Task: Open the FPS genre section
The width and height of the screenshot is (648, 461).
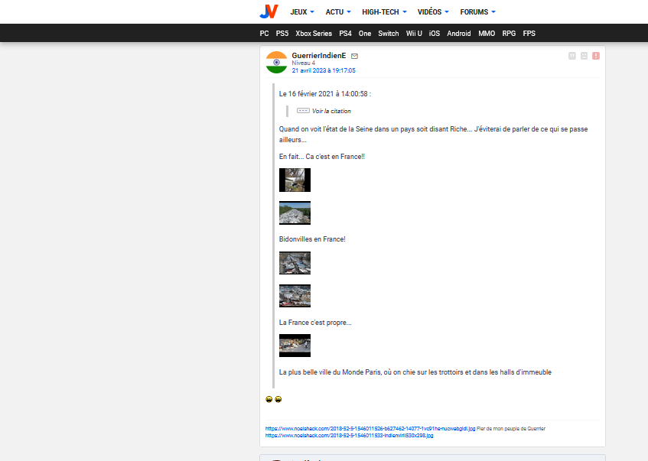Action: (529, 34)
